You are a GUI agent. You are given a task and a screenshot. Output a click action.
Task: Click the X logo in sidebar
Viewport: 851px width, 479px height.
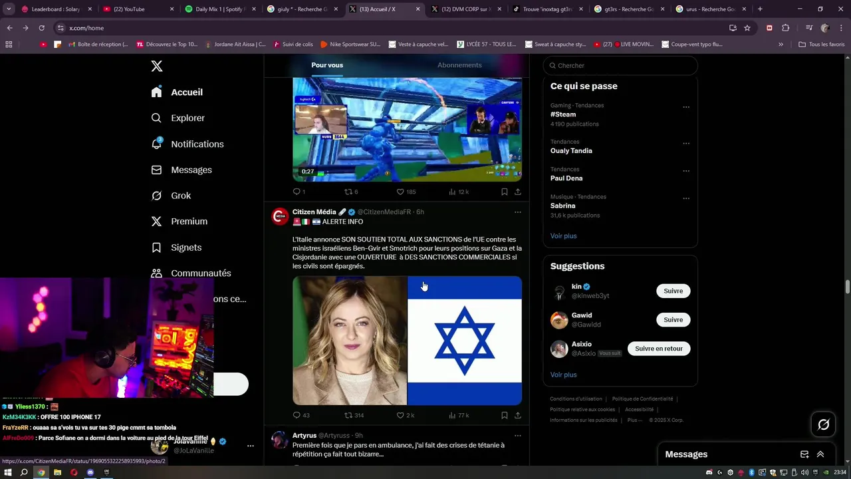[157, 66]
